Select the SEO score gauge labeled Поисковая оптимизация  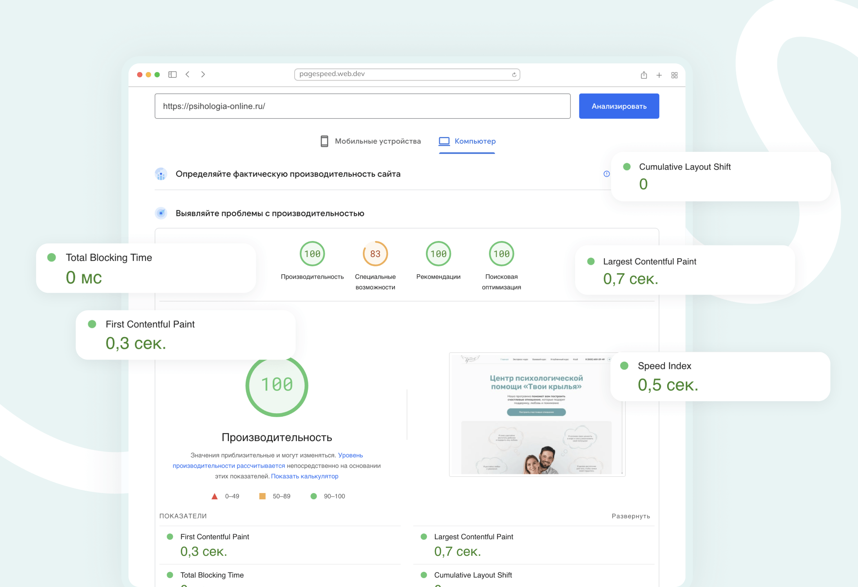501,254
